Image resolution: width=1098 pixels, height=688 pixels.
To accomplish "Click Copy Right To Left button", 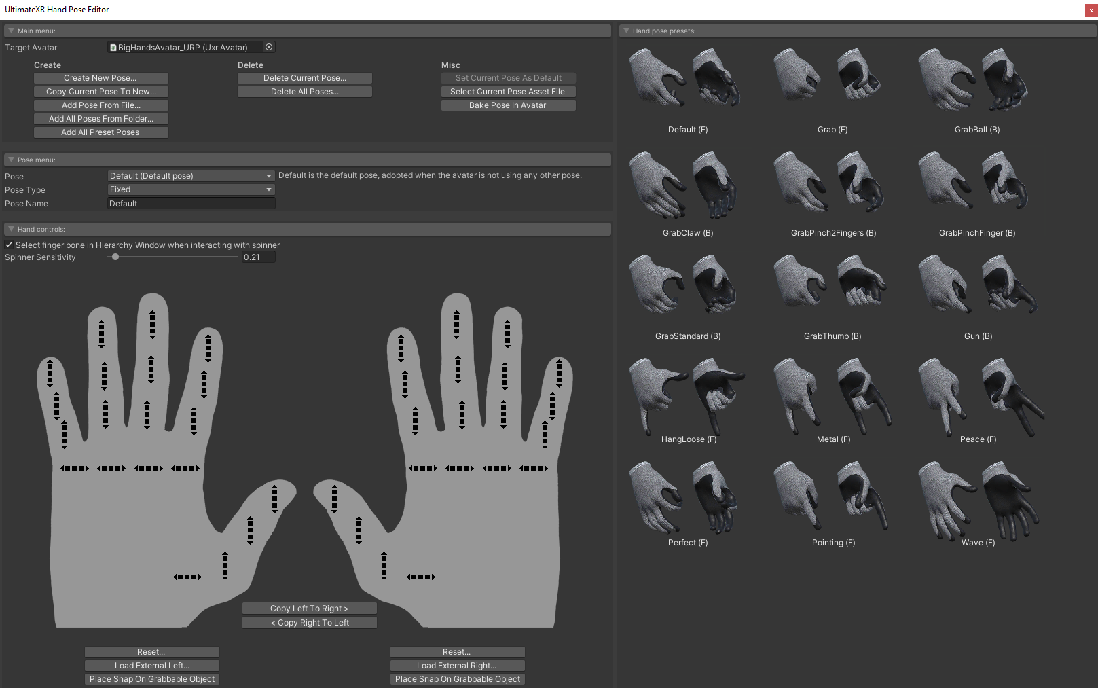I will click(310, 623).
